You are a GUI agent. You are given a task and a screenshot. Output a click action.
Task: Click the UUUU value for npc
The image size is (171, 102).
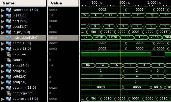(53, 21)
